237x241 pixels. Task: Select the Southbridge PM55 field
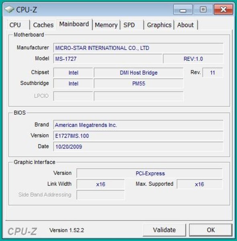pyautogui.click(x=139, y=84)
